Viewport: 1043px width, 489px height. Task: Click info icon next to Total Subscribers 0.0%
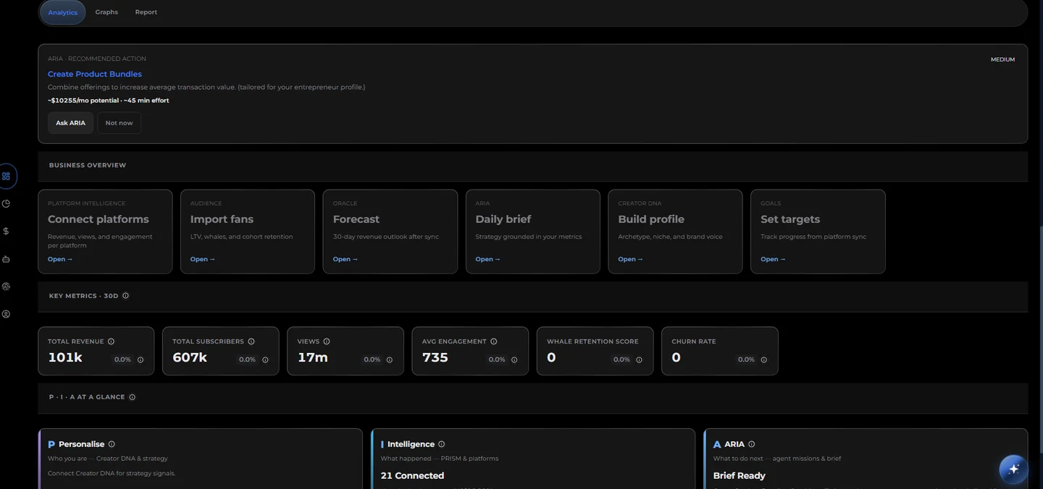(x=265, y=360)
